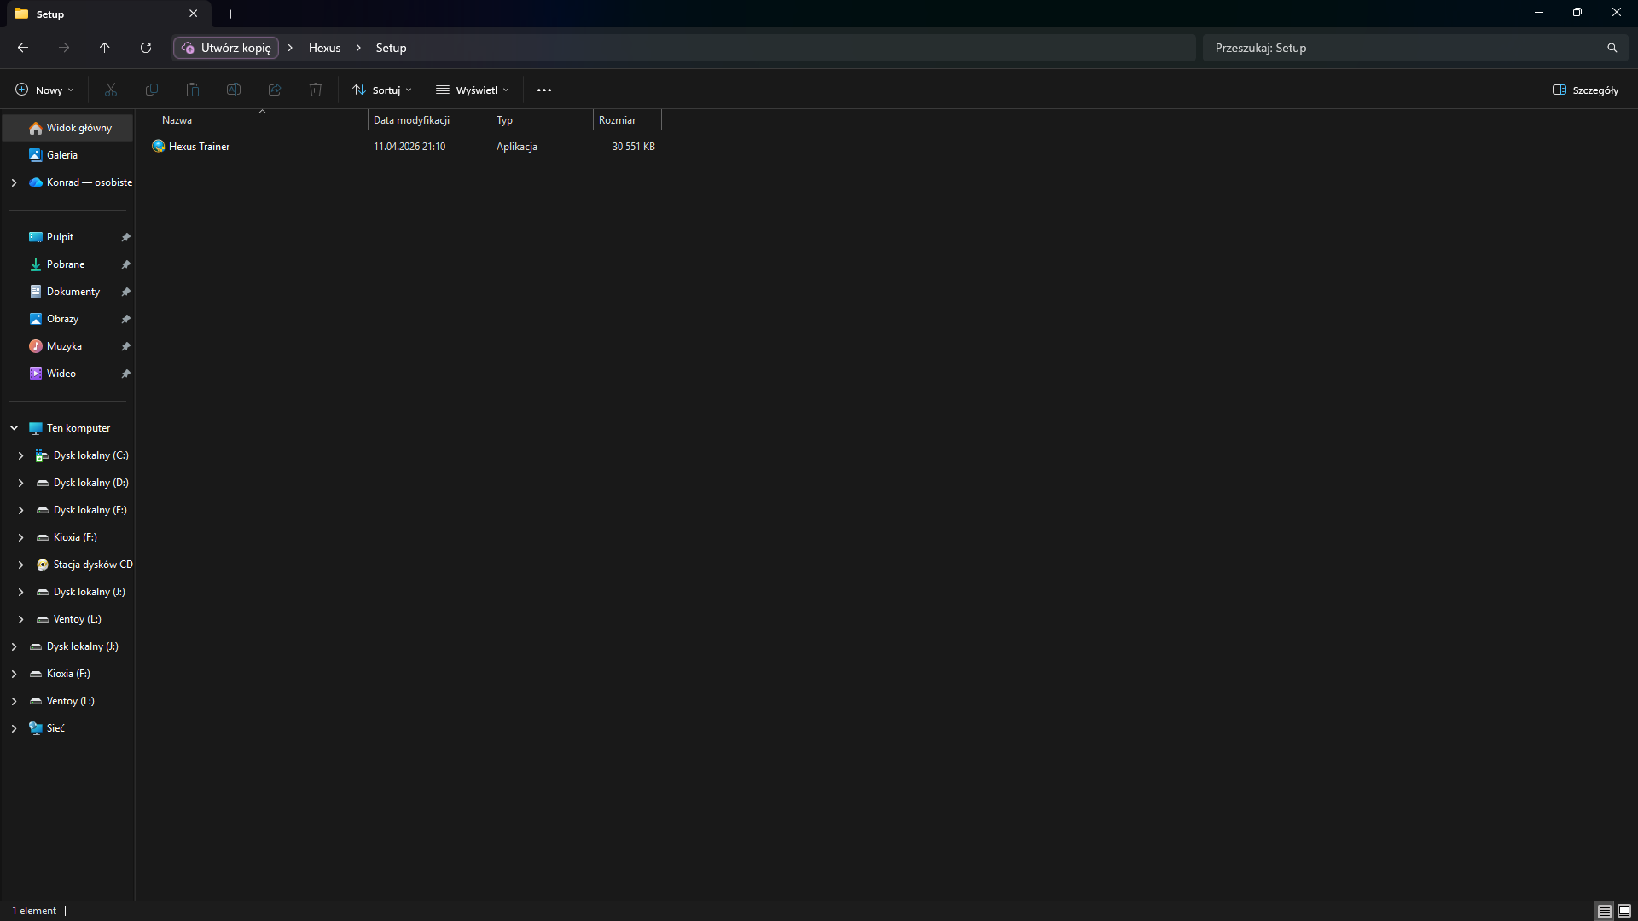Toggle the Szczegóły details pane
The height and width of the screenshot is (921, 1638).
1585,90
